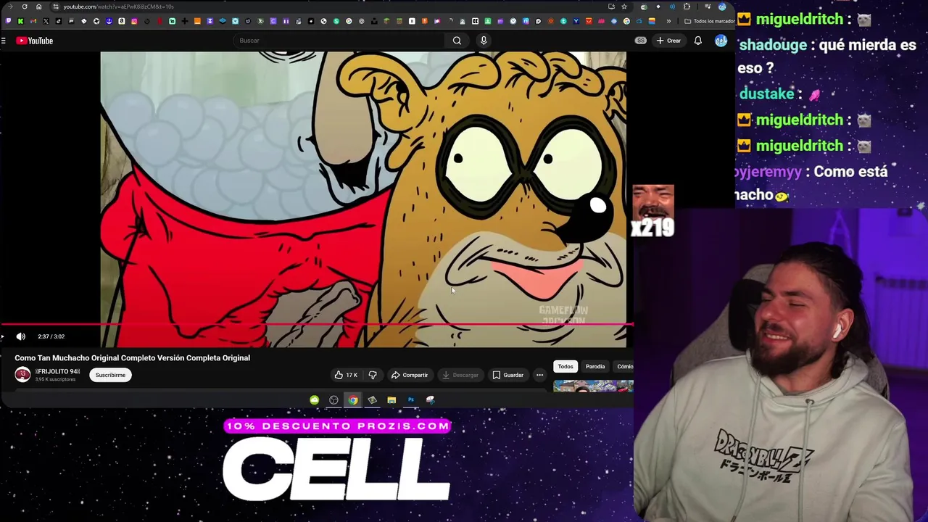The height and width of the screenshot is (522, 928).
Task: Open Photoshop from the taskbar
Action: click(410, 399)
